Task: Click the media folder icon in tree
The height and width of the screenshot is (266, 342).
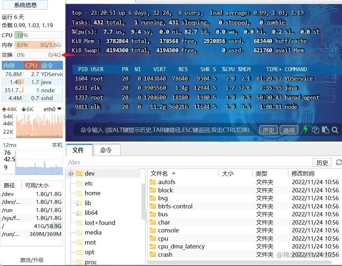Action: click(x=80, y=232)
